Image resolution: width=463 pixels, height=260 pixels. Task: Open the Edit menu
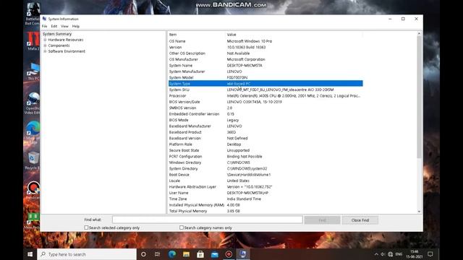point(54,26)
